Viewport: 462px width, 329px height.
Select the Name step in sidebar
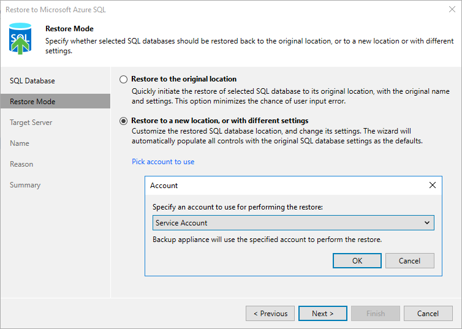pos(20,143)
